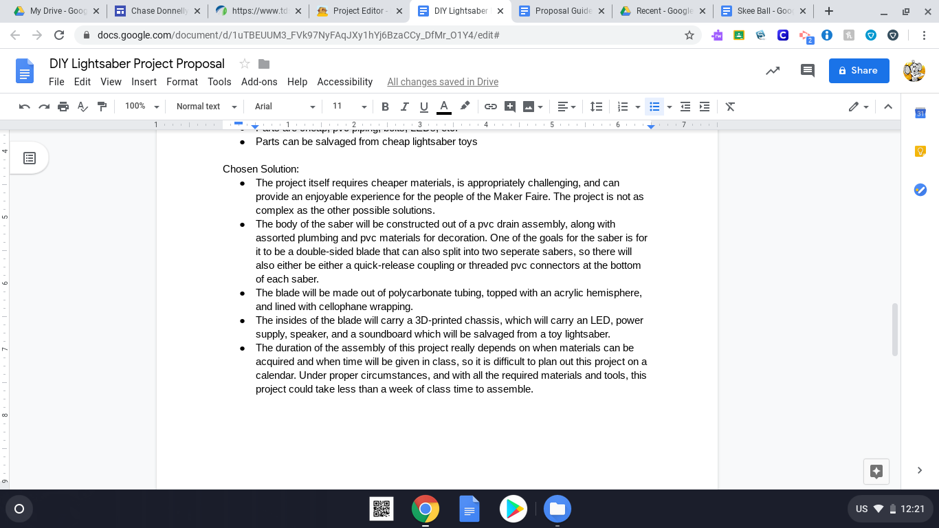
Task: Switch to the Proposal Guide browser tab
Action: tap(561, 11)
